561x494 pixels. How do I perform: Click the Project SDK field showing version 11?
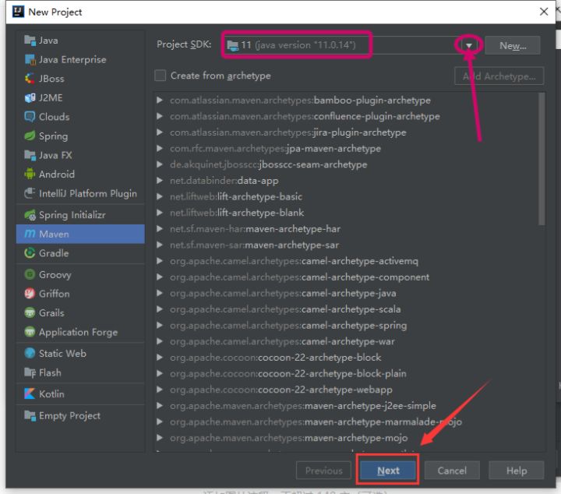click(349, 45)
